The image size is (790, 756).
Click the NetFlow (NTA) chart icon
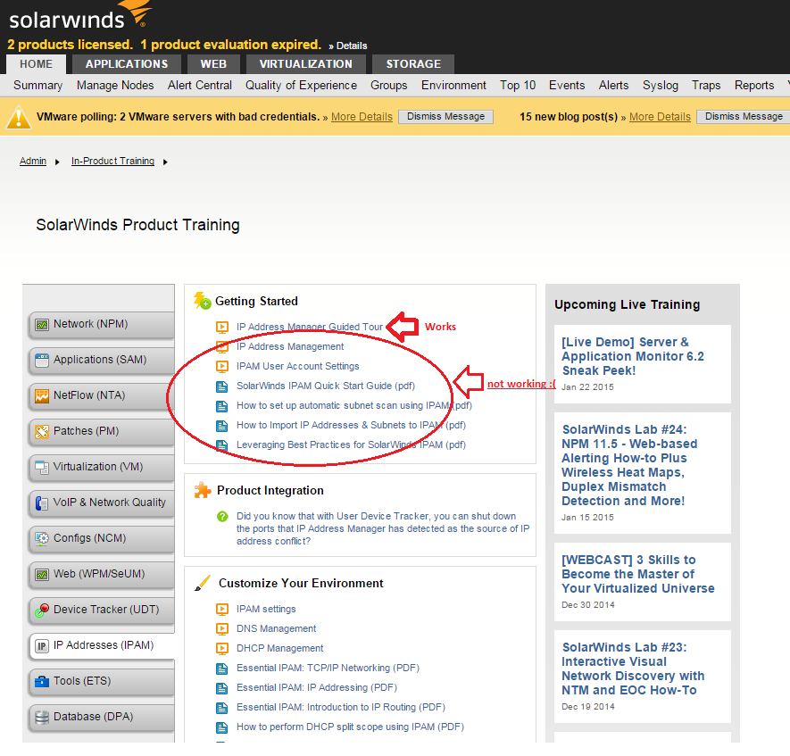click(x=42, y=396)
